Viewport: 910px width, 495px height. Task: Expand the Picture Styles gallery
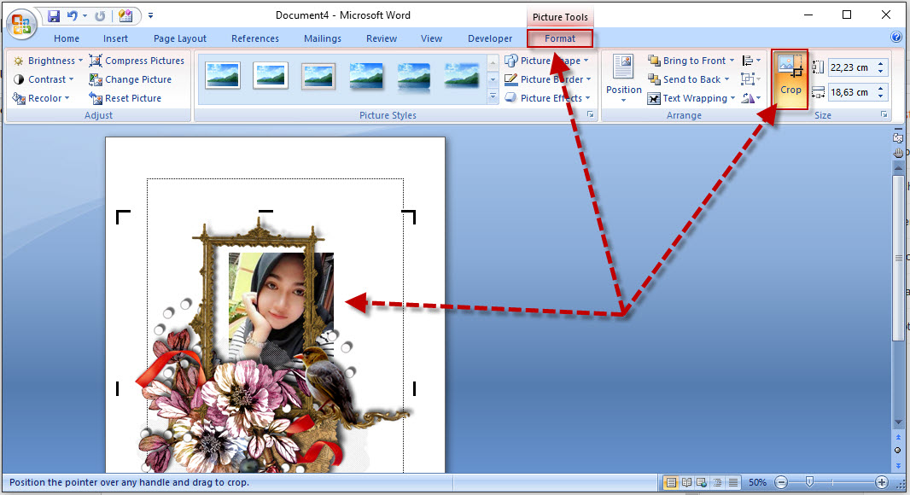pos(493,96)
